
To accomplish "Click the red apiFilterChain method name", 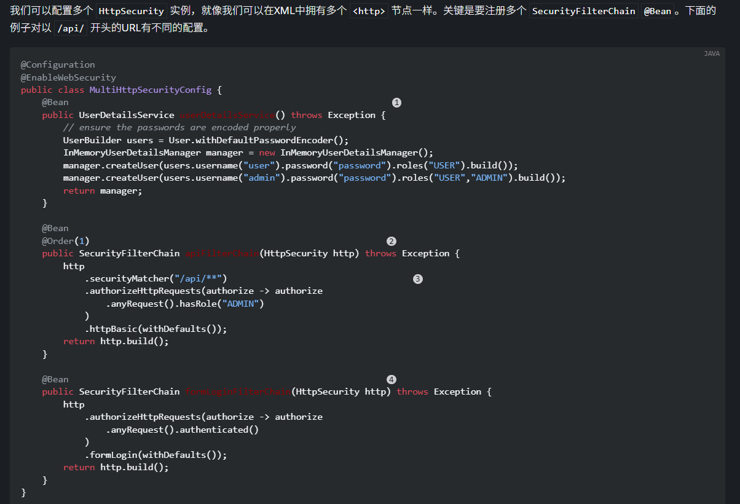I will coord(222,253).
